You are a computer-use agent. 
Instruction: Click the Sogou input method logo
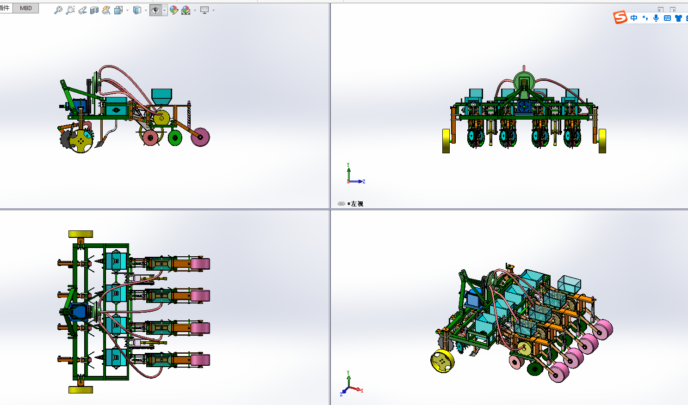(620, 18)
